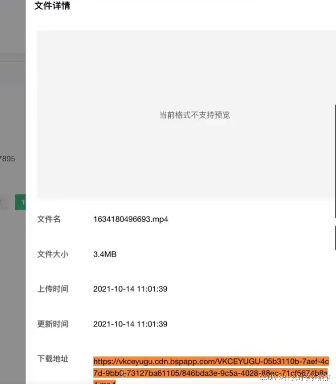Click the 文件详情 panel title

(52, 5)
